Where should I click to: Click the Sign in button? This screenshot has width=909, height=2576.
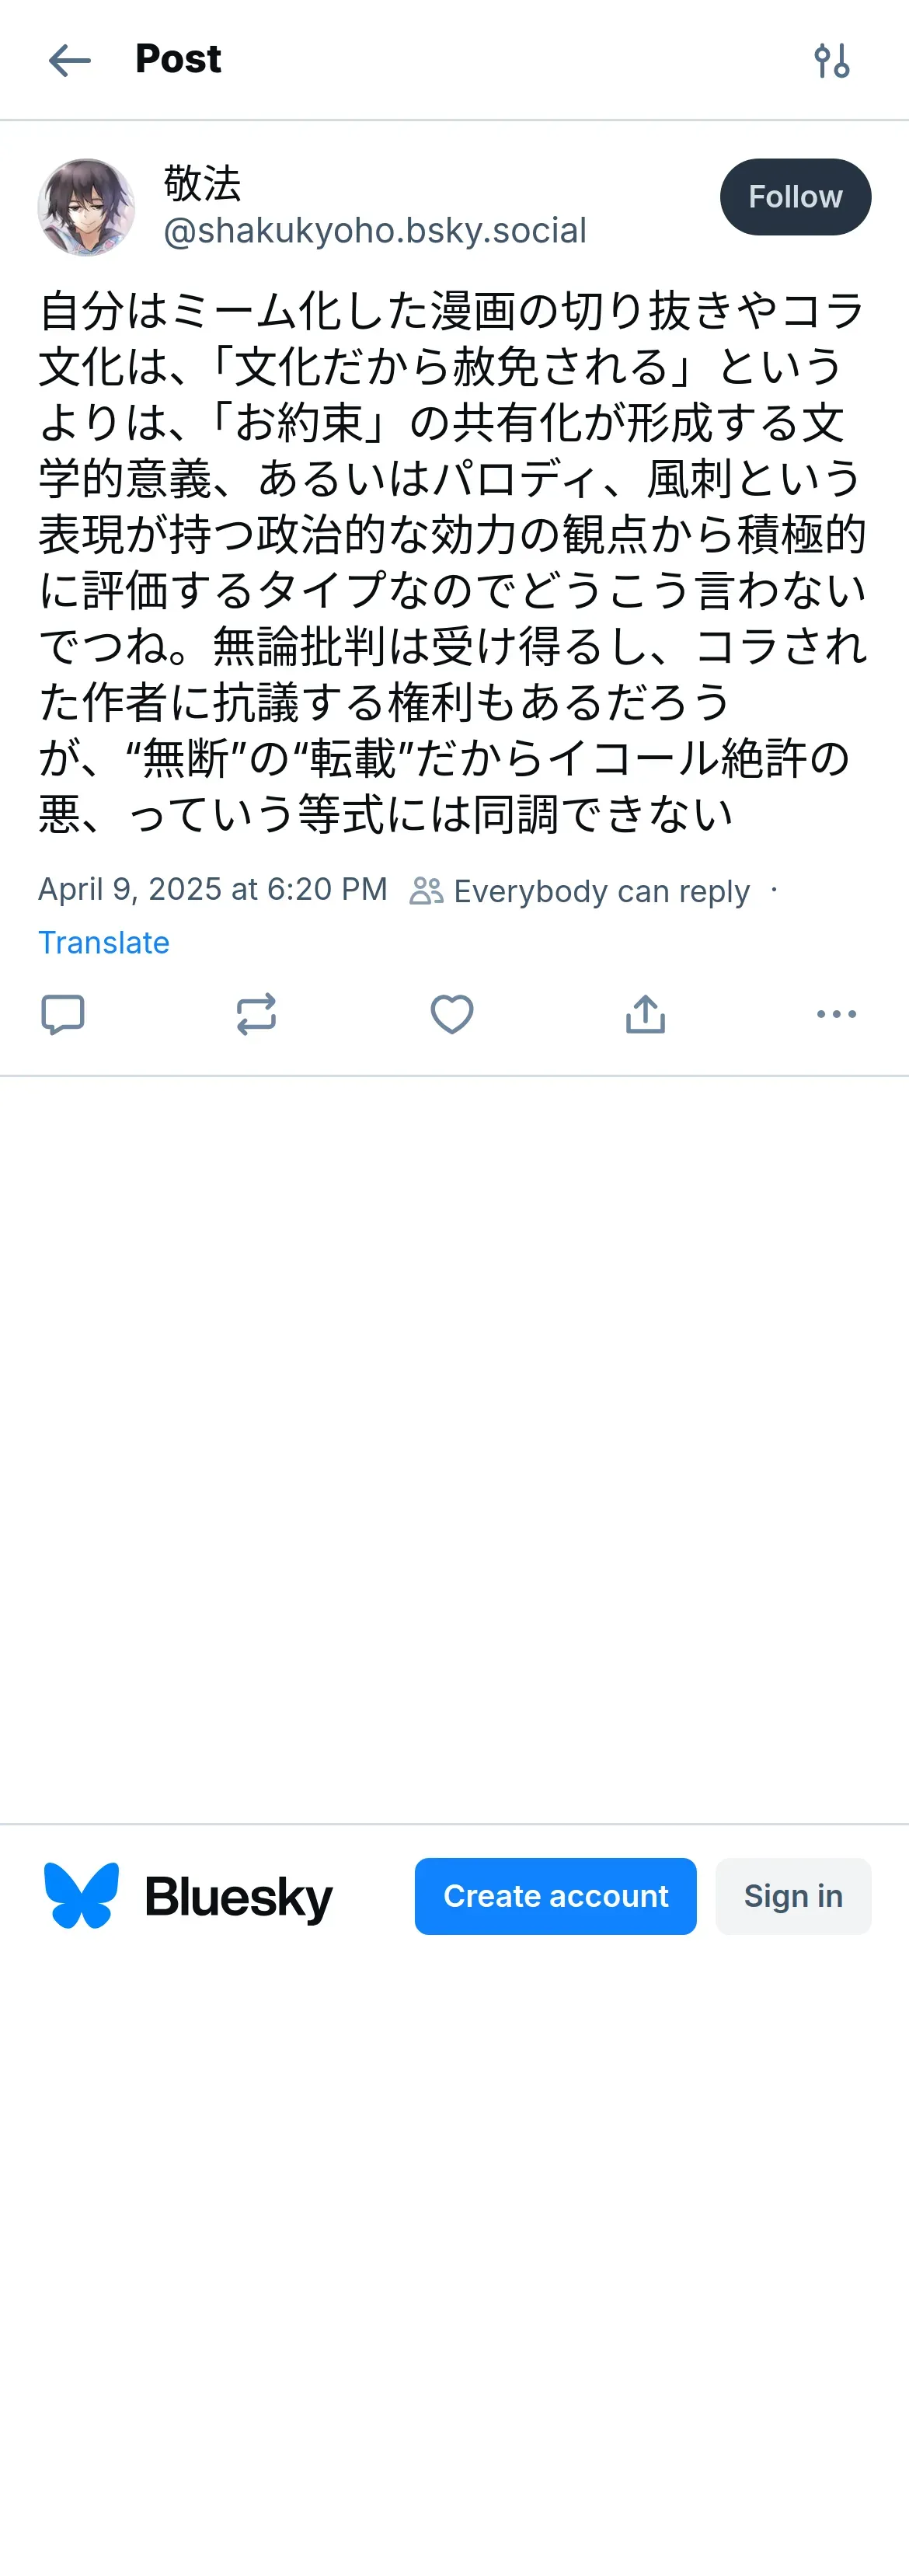[793, 1896]
